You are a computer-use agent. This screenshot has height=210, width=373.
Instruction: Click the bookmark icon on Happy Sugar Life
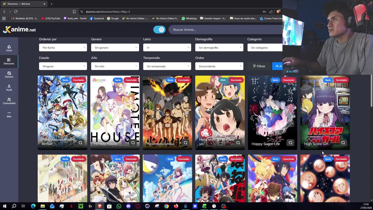[x=291, y=143]
